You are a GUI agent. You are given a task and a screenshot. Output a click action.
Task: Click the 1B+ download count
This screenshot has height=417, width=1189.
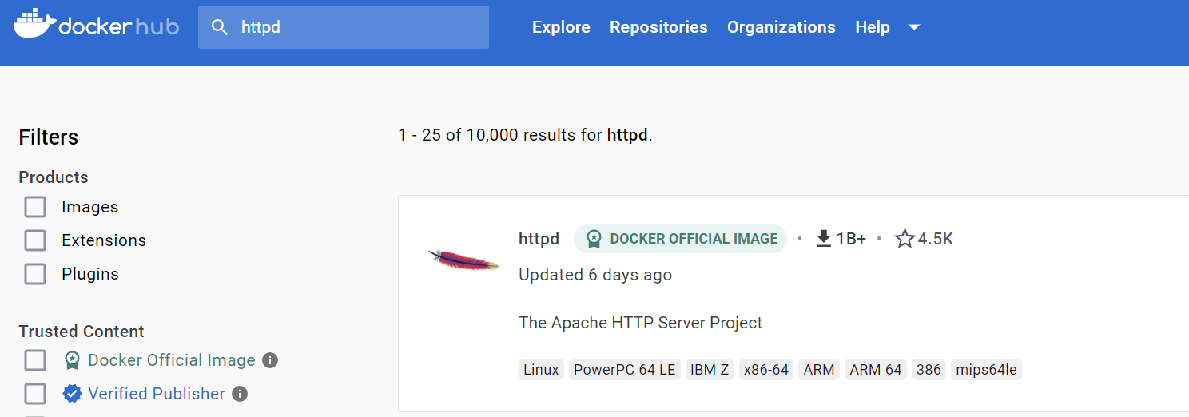tap(851, 239)
